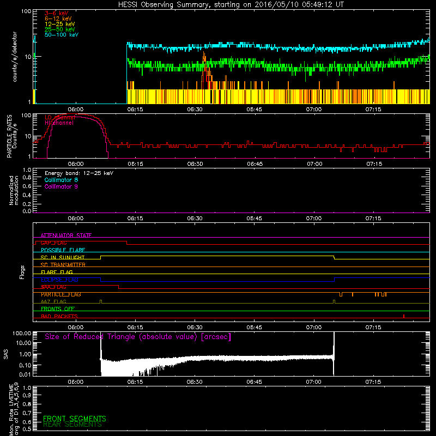Click the HESSI Observing Summary title
The height and width of the screenshot is (436, 436).
[x=231, y=5]
